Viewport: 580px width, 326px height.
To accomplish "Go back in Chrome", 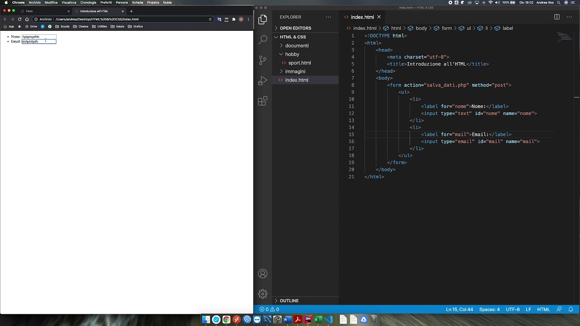I will click(5, 19).
